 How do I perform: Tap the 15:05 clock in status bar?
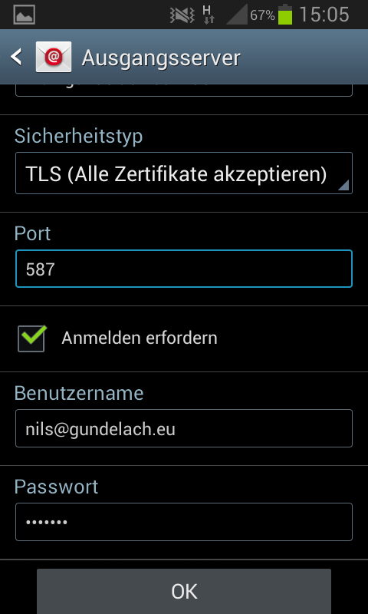pos(324,15)
